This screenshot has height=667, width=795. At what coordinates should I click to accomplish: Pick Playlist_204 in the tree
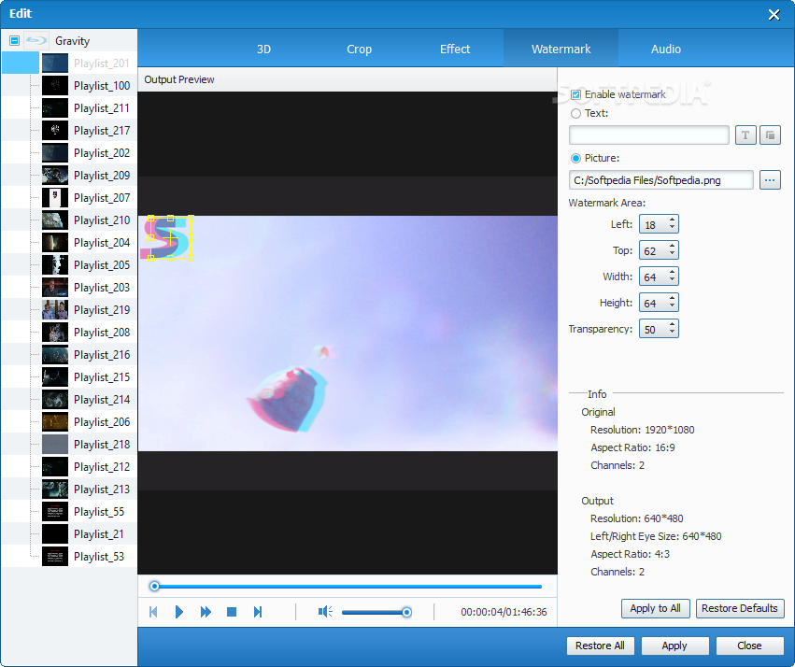(x=102, y=243)
